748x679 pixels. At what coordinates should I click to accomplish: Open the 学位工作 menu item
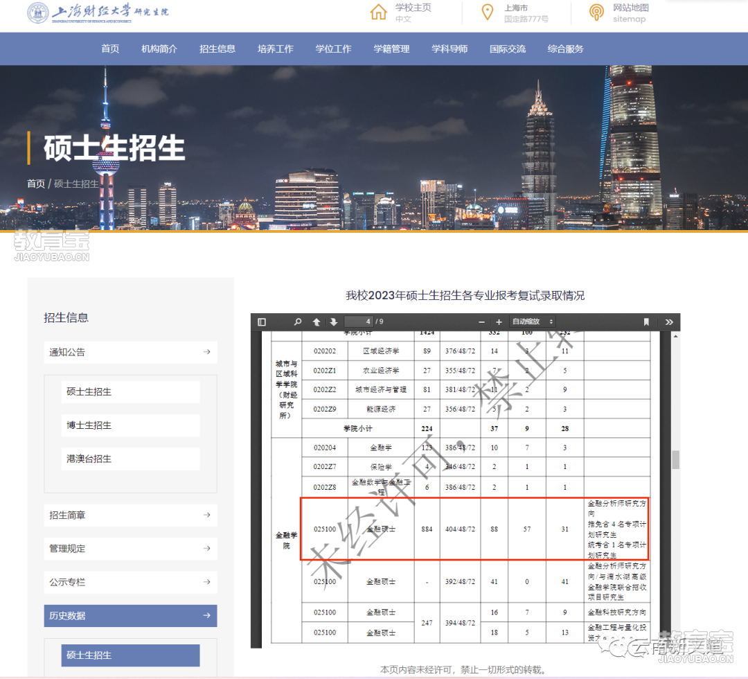[x=333, y=48]
